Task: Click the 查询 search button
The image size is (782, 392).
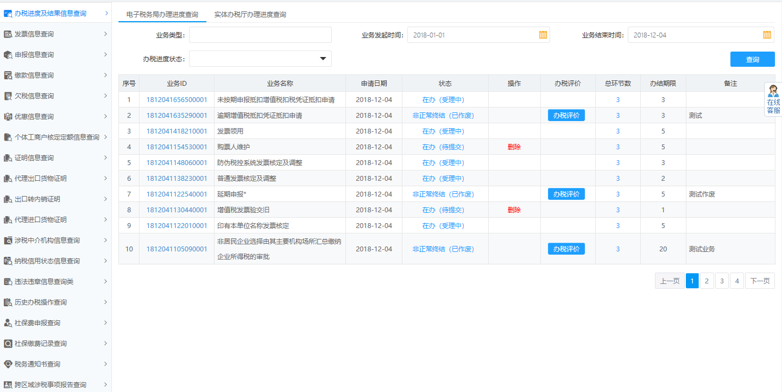Action: pyautogui.click(x=752, y=59)
